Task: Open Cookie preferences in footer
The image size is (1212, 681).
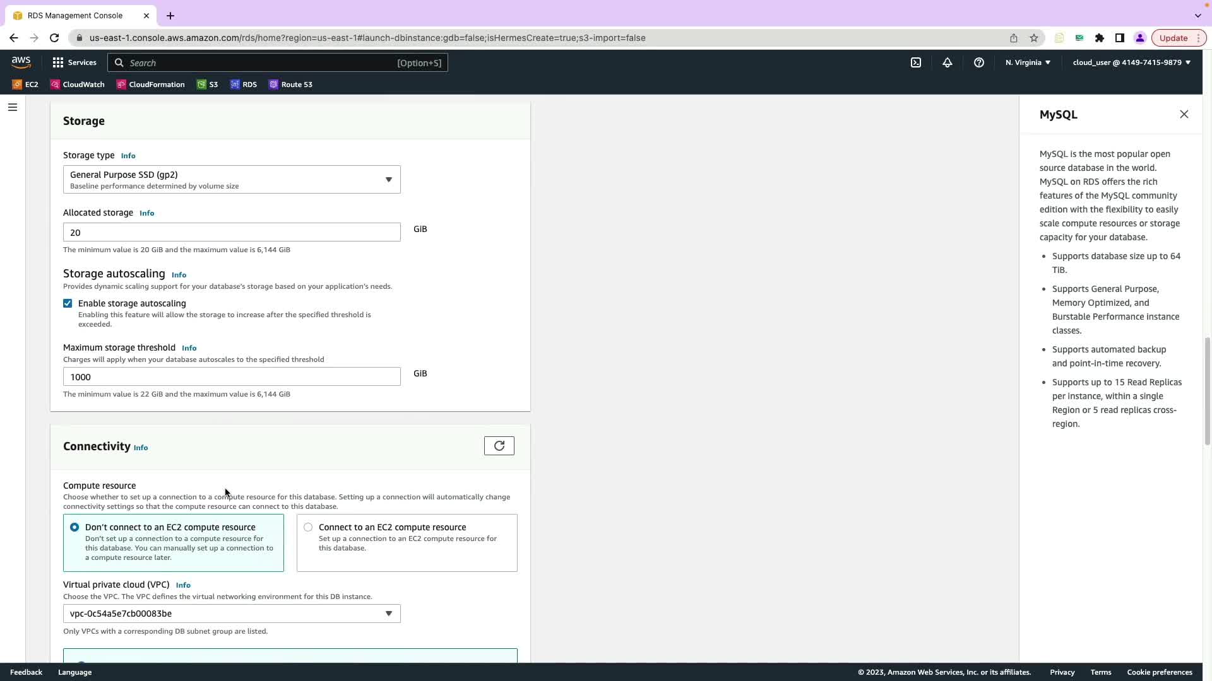Action: click(x=1159, y=672)
